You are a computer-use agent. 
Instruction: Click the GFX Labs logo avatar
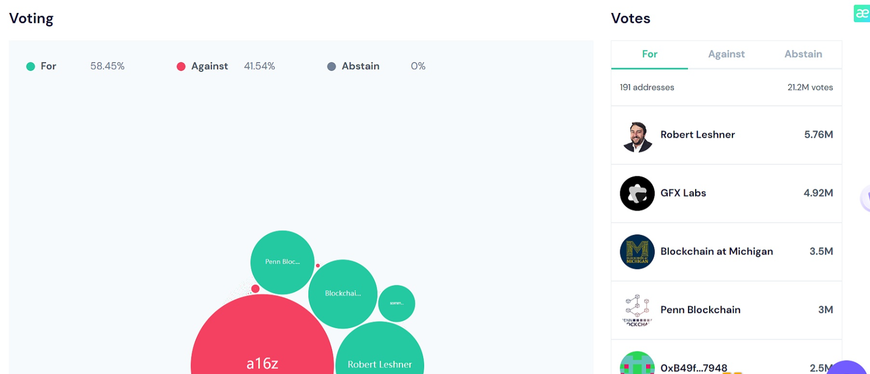pyautogui.click(x=637, y=193)
